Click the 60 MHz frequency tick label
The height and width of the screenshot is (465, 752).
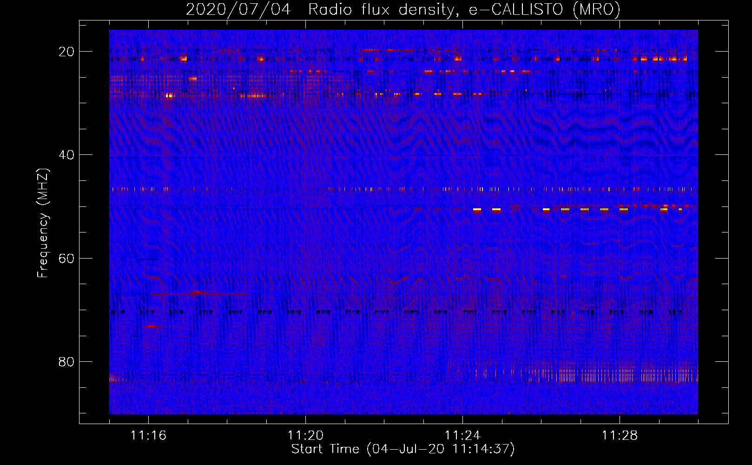pyautogui.click(x=66, y=259)
